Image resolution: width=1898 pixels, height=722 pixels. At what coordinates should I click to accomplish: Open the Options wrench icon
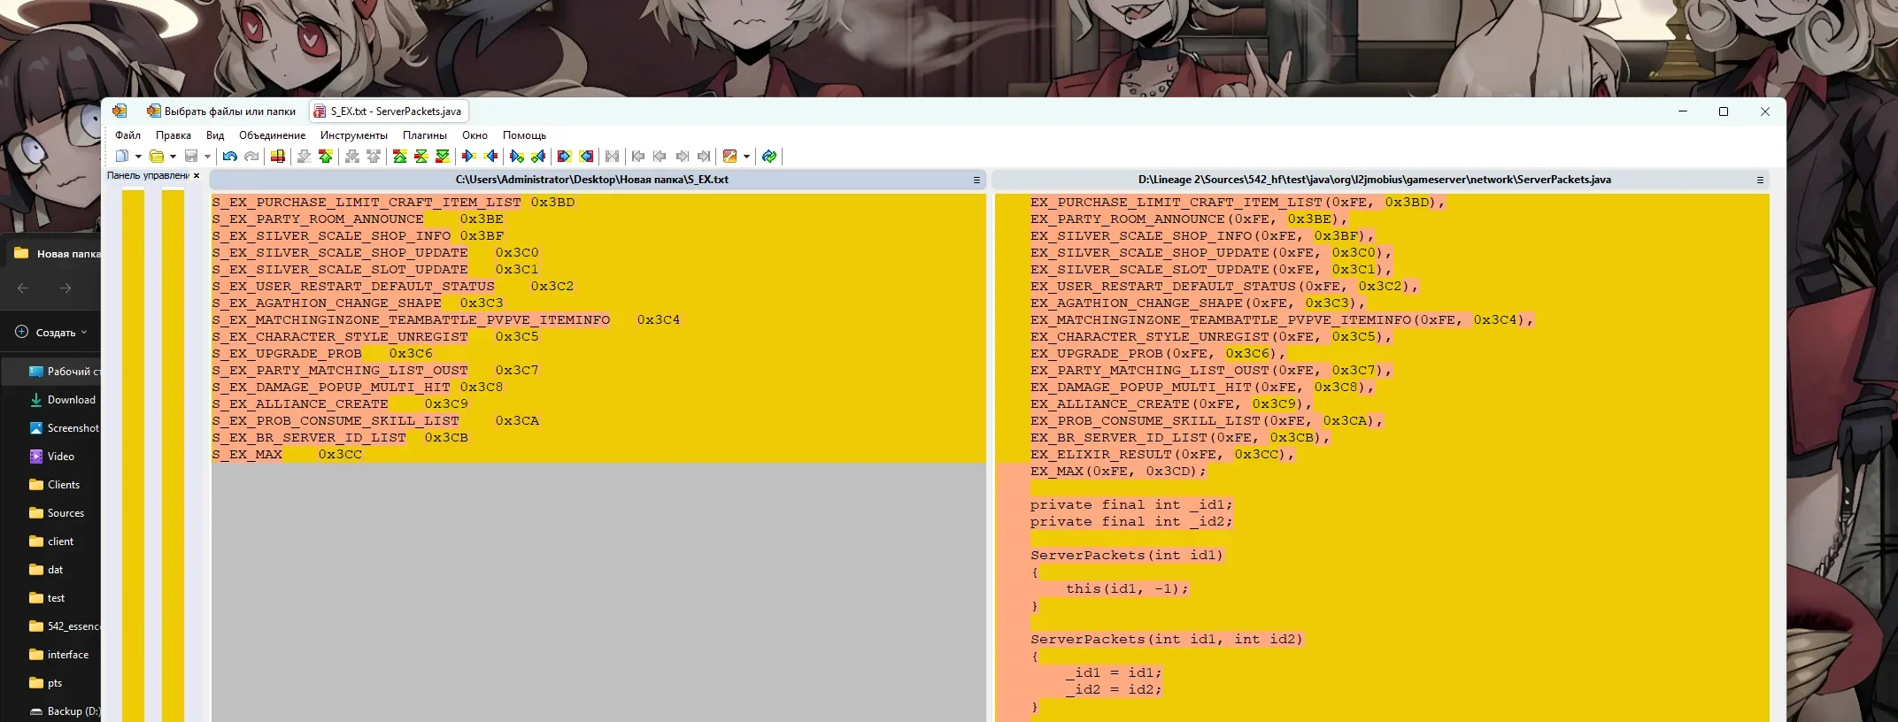(x=729, y=157)
